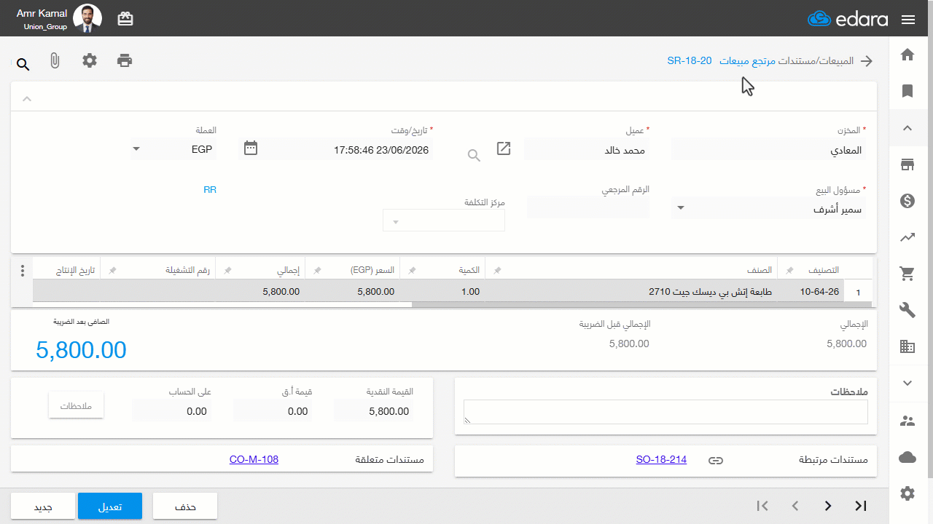This screenshot has width=933, height=524.
Task: Open the dollar finance icon in sidebar
Action: pyautogui.click(x=907, y=201)
